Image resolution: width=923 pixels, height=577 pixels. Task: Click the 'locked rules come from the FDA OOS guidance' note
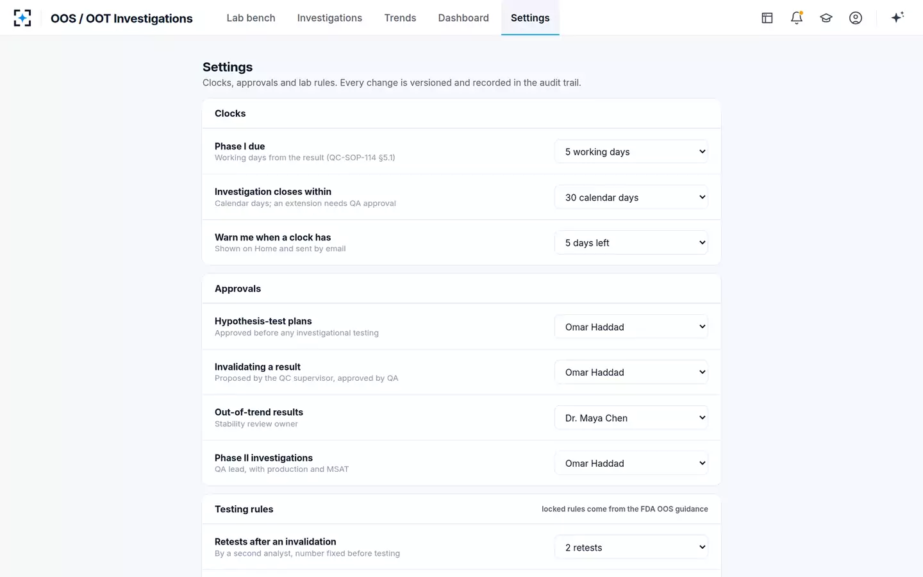pyautogui.click(x=625, y=509)
